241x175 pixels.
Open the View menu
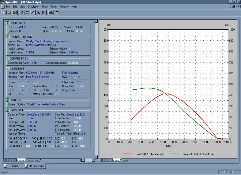tap(22, 7)
